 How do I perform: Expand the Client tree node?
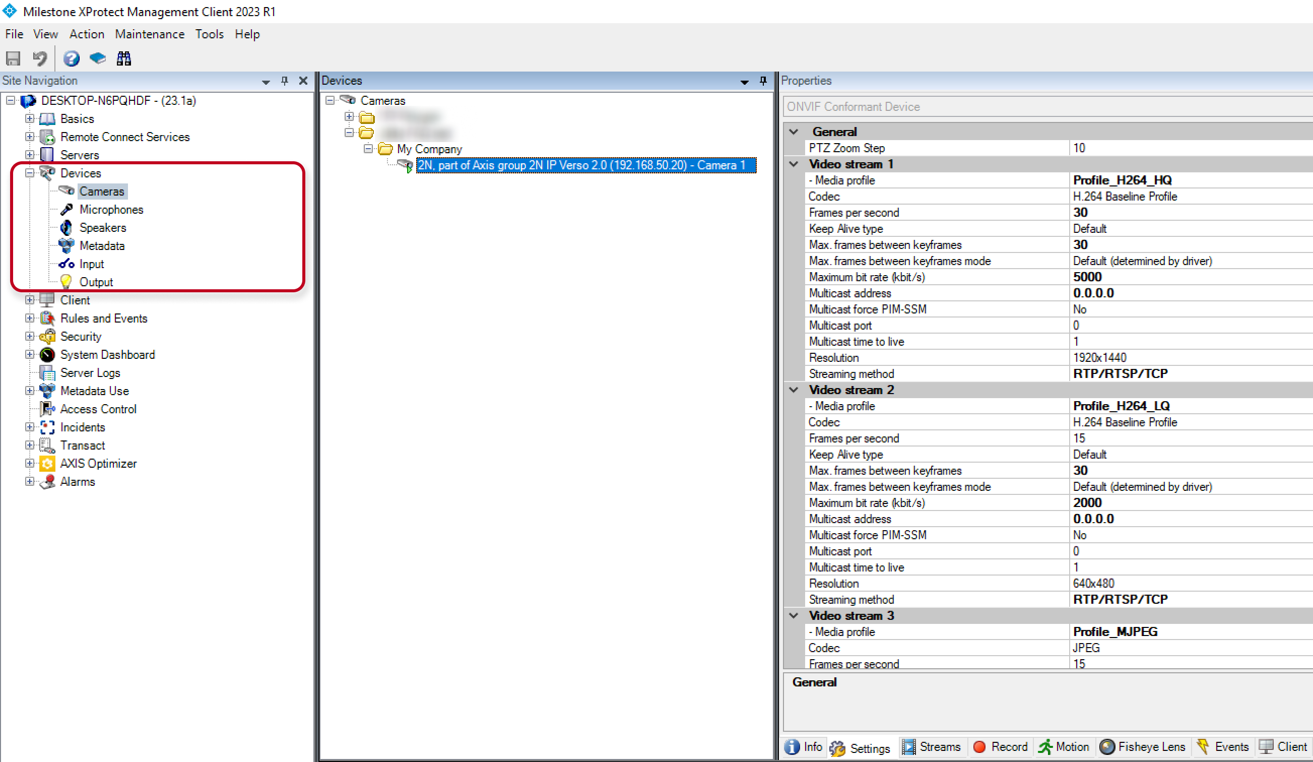pos(30,300)
